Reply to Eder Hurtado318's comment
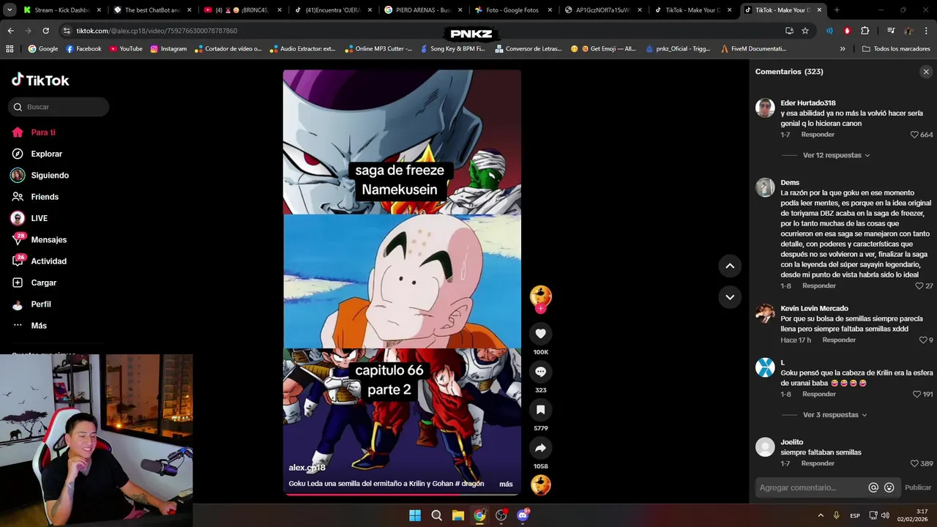The width and height of the screenshot is (937, 527). (x=818, y=135)
